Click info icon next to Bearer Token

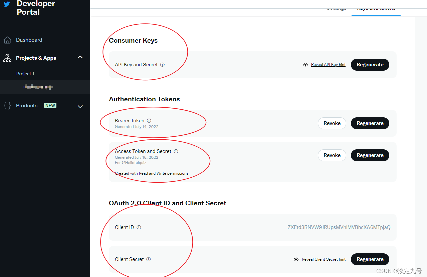click(149, 121)
